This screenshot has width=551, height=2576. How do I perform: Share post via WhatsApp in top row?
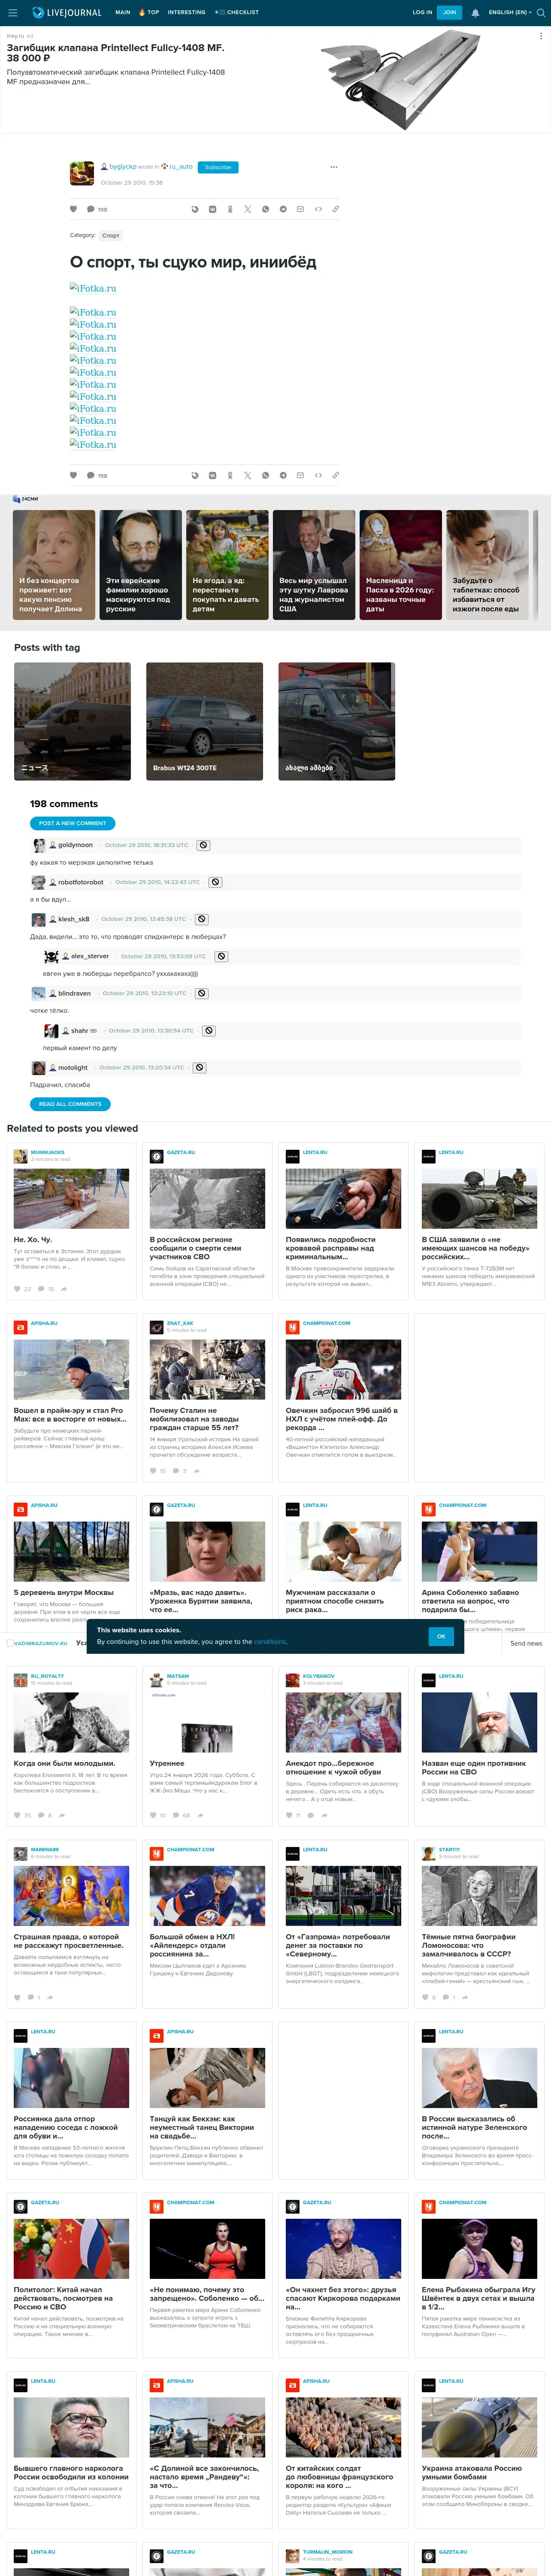pos(265,209)
